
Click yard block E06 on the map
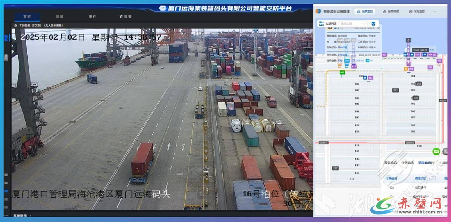tap(357, 111)
